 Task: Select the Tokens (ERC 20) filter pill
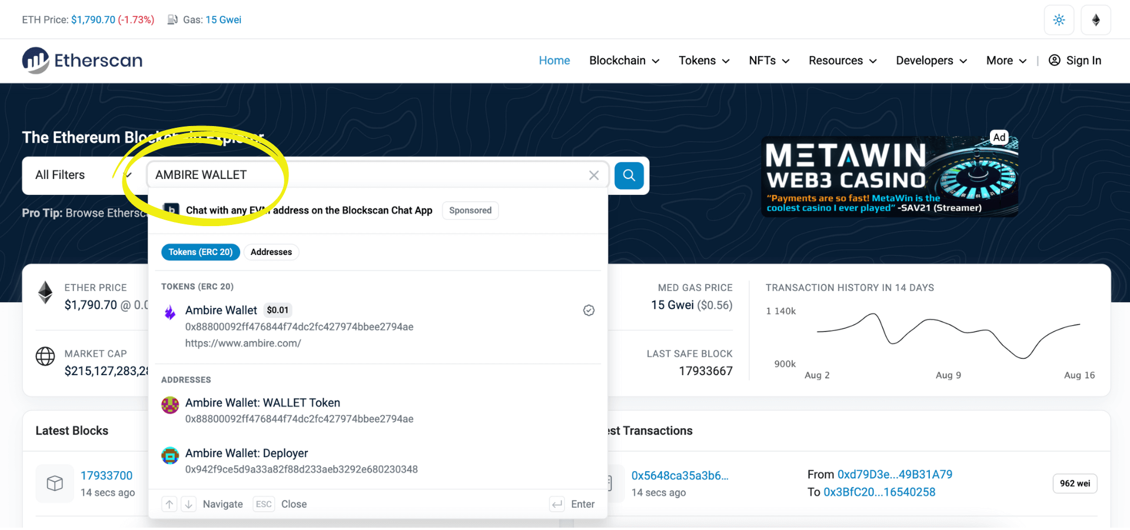tap(200, 252)
